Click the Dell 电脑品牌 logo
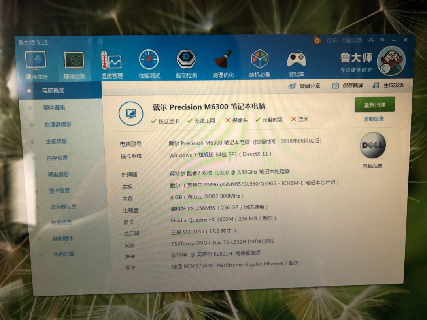The height and width of the screenshot is (320, 427). [x=372, y=145]
